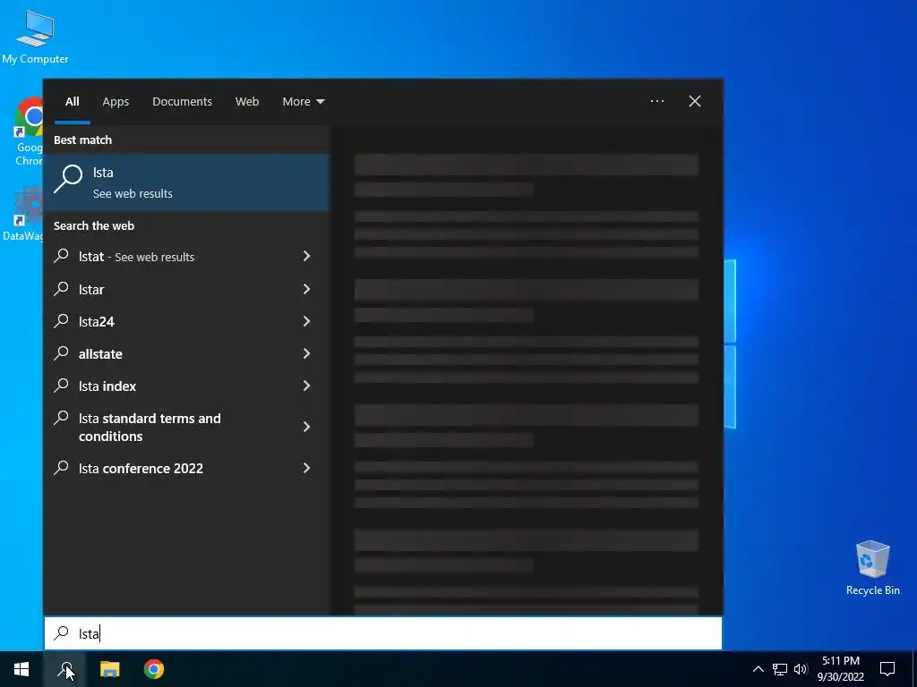This screenshot has width=917, height=687.
Task: Switch to the Documents search tab
Action: (x=182, y=102)
